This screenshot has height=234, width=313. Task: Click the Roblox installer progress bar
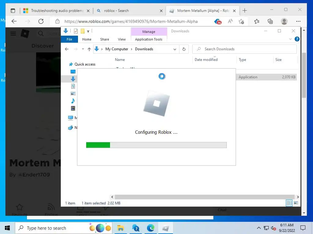[x=156, y=145]
